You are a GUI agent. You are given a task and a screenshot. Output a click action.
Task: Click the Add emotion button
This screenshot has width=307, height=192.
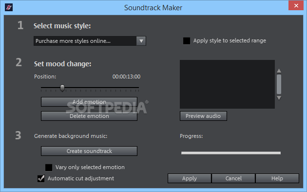(89, 102)
